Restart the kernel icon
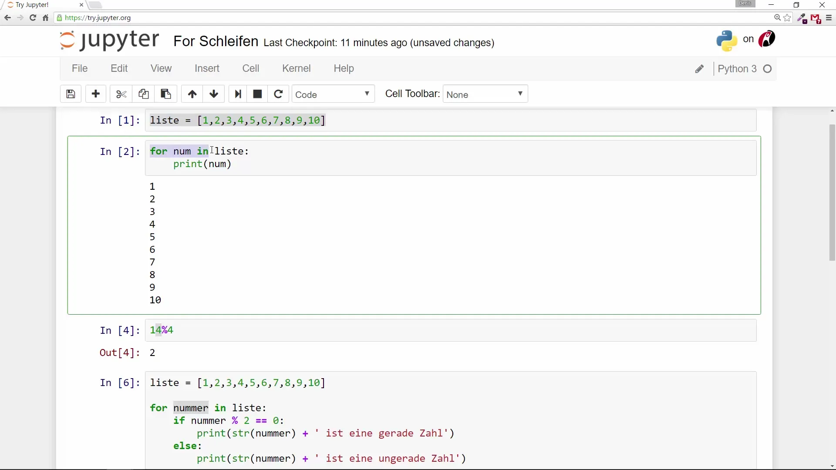836x470 pixels. point(278,94)
